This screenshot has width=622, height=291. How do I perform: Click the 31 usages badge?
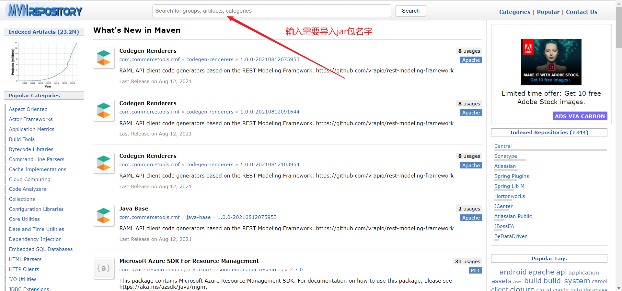tap(467, 261)
